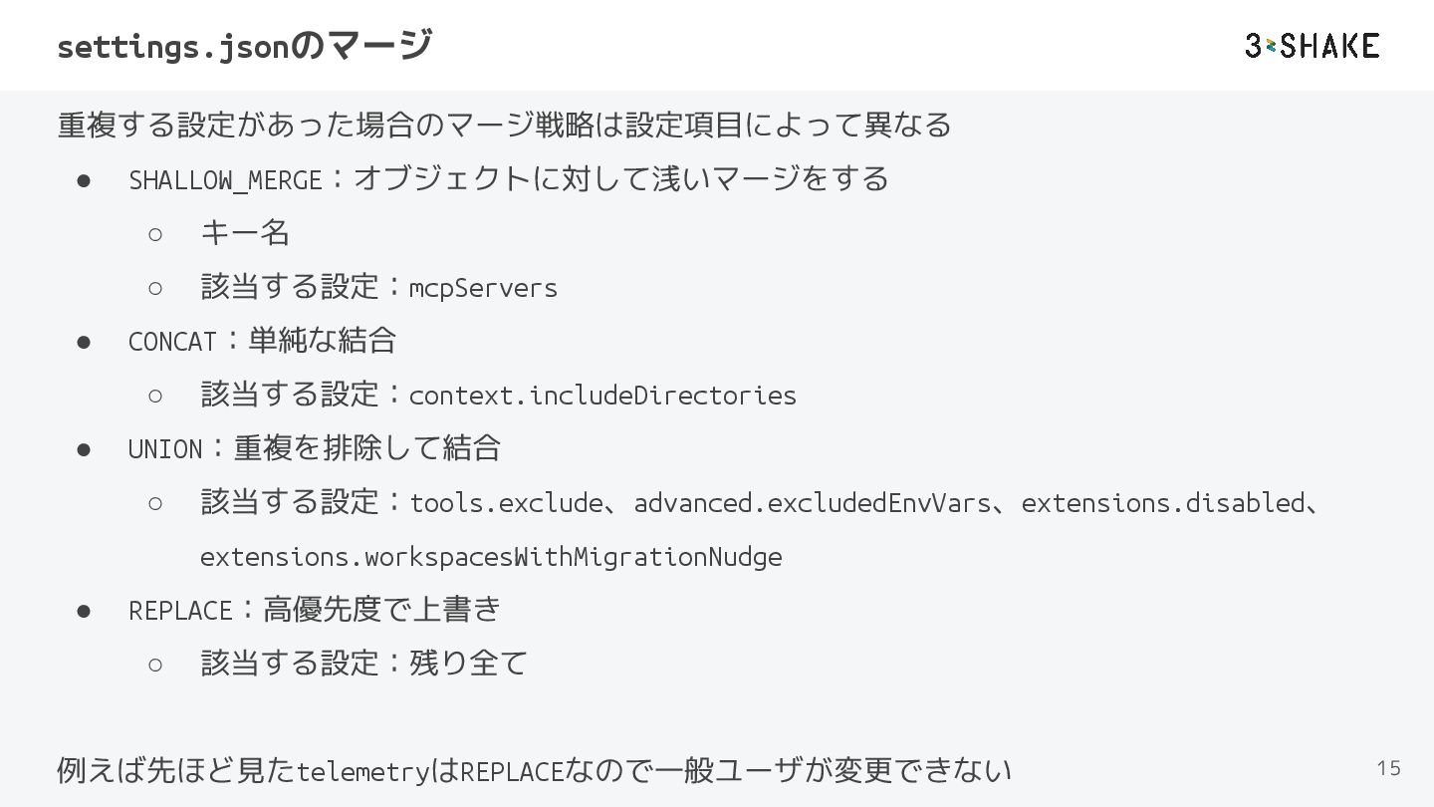The width and height of the screenshot is (1434, 807).
Task: Click the 残り全て text
Action: click(x=468, y=664)
